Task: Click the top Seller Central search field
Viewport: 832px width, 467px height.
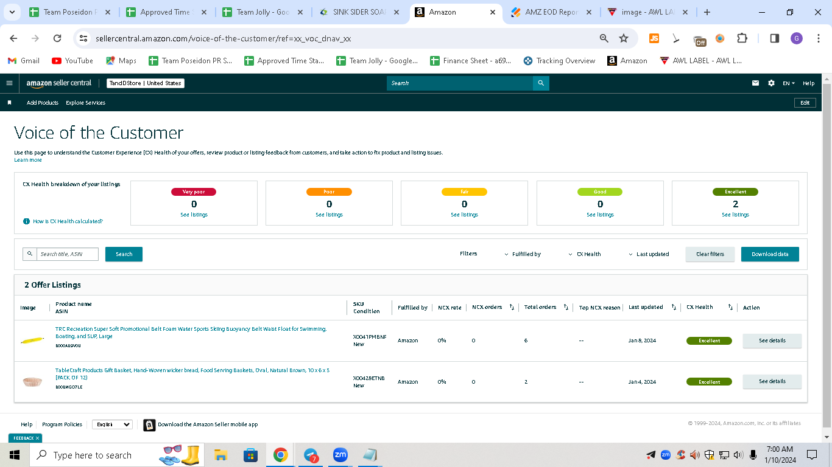Action: click(460, 83)
